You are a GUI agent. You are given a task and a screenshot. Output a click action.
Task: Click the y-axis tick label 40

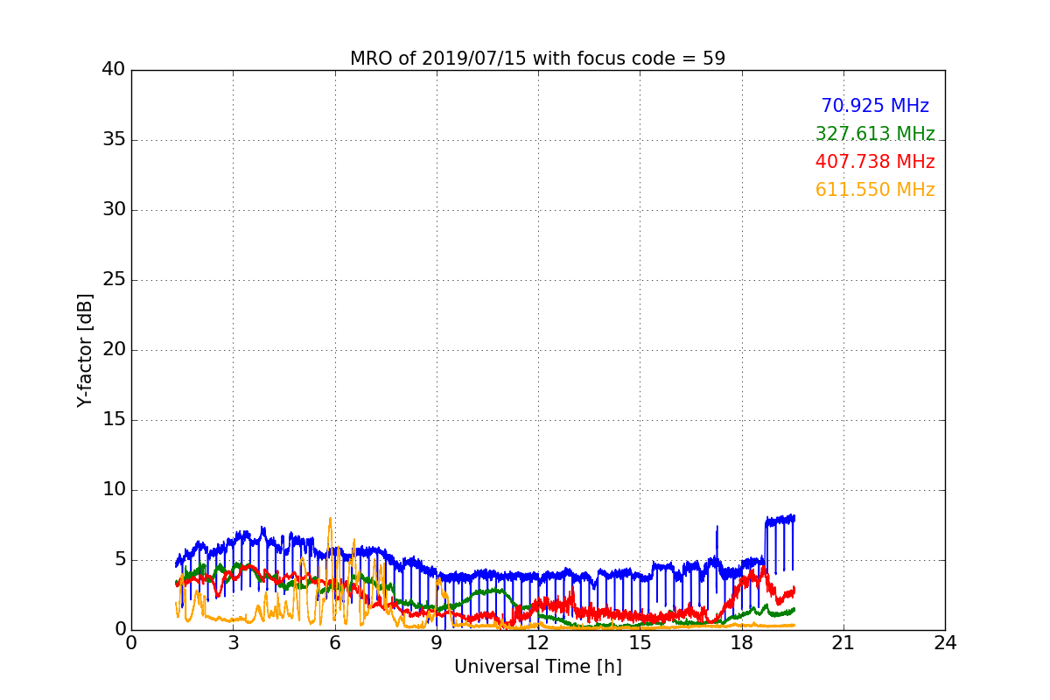click(114, 70)
